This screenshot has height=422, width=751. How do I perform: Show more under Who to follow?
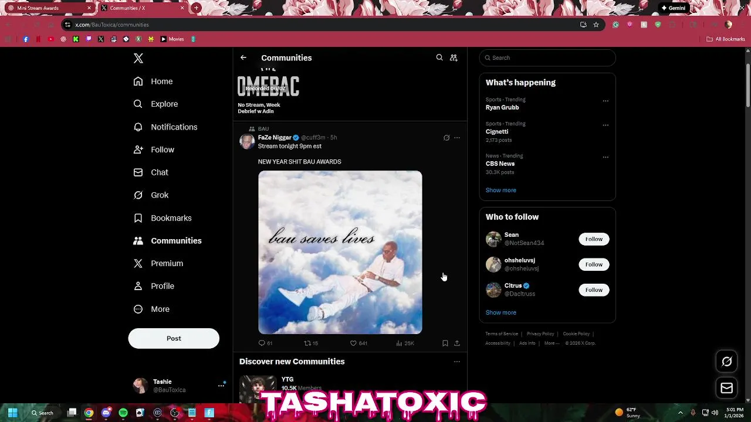coord(501,312)
